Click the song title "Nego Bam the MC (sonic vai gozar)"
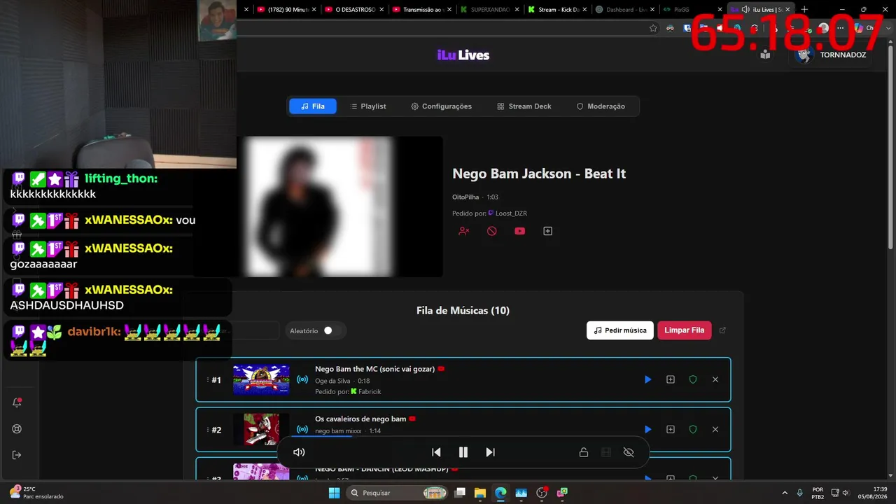 coord(375,369)
